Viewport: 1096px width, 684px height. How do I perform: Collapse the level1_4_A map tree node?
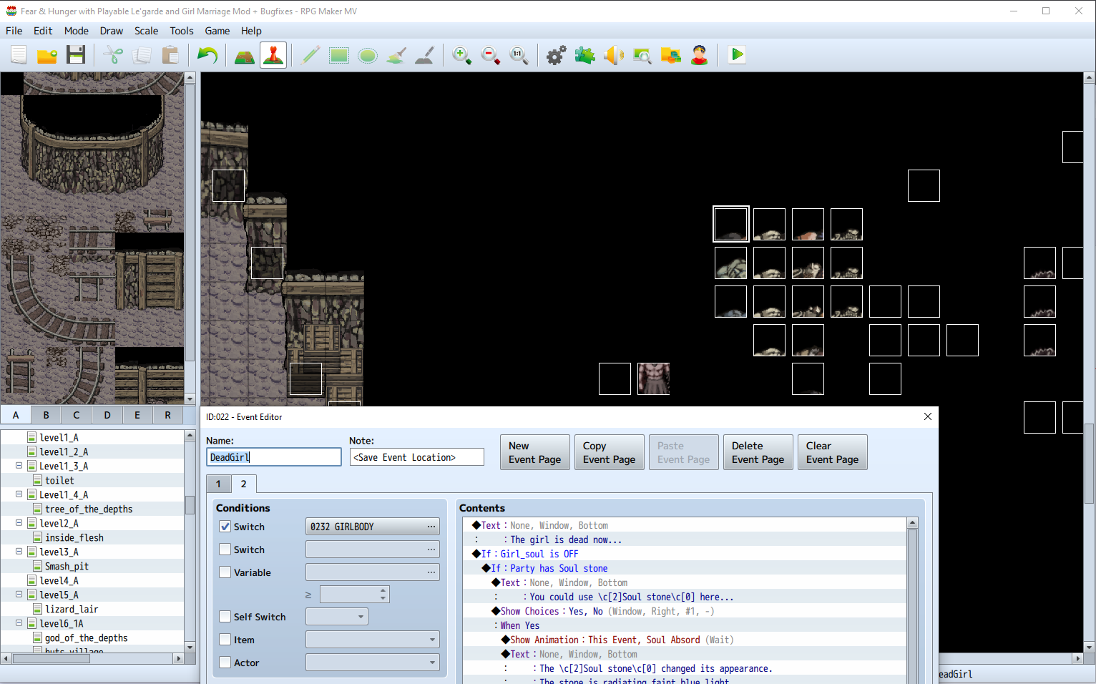(19, 494)
